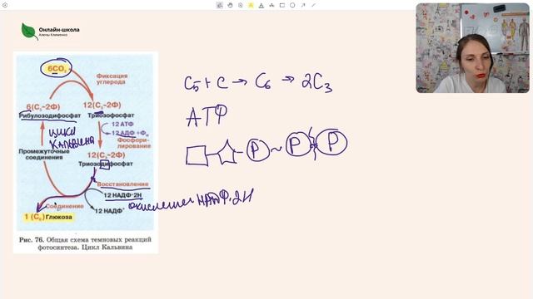Image resolution: width=533 pixels, height=299 pixels.
Task: Click the webcam video of the teacher
Action: click(x=472, y=48)
